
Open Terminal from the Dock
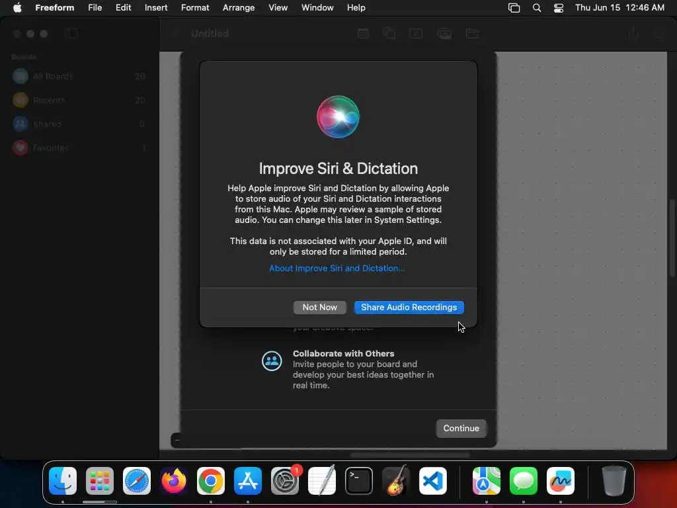click(359, 481)
